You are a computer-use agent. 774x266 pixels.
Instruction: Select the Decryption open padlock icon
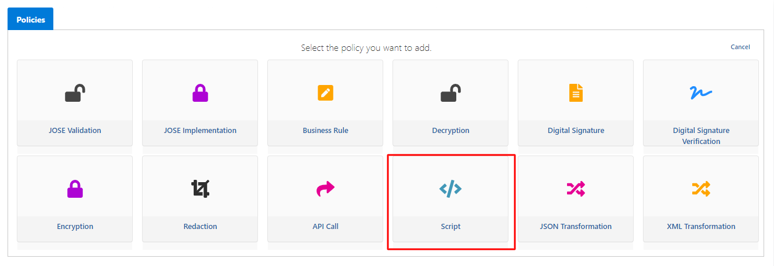[x=450, y=93]
